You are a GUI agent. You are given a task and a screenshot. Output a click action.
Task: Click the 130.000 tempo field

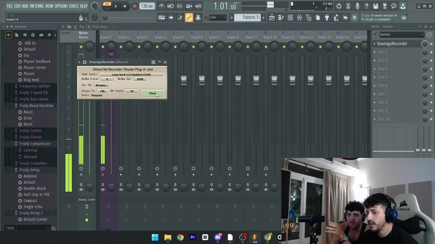(146, 6)
